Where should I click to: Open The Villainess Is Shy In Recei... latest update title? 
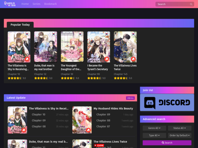click(49, 109)
